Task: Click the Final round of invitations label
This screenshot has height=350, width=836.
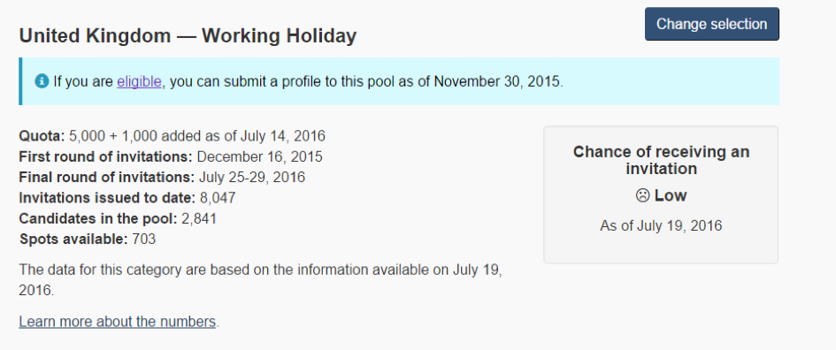Action: [107, 177]
